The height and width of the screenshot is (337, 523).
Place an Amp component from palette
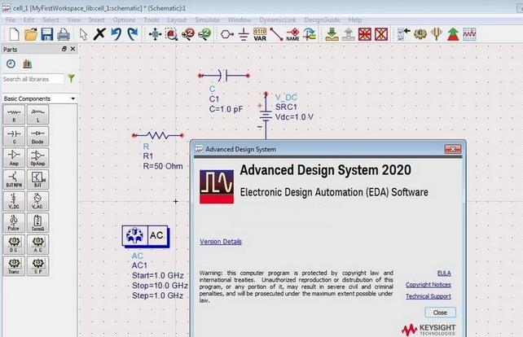pos(14,158)
